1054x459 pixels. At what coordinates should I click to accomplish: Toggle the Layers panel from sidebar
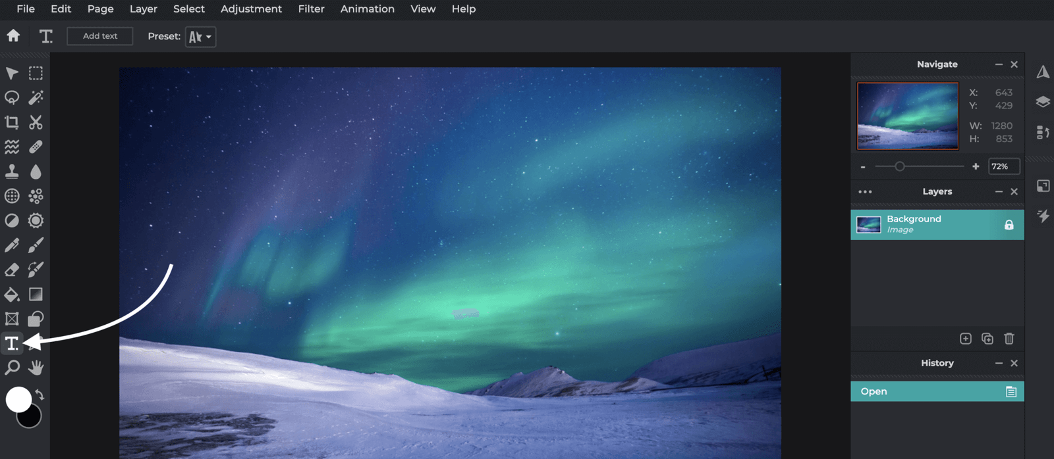click(1043, 102)
